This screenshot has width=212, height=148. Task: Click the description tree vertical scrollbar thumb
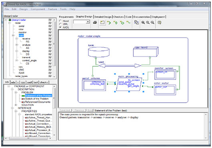click(54, 98)
